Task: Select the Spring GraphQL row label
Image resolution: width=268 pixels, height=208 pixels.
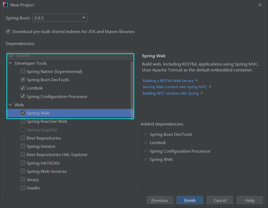Action: (x=42, y=130)
